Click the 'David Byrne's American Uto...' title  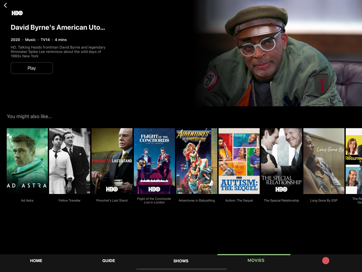tap(58, 28)
